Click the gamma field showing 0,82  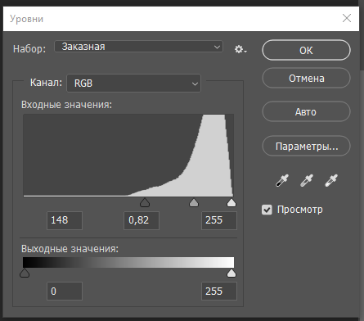pyautogui.click(x=142, y=220)
